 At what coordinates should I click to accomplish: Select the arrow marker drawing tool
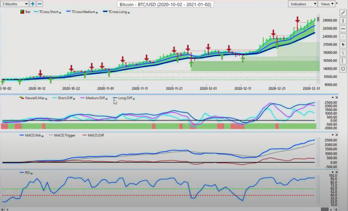(x=343, y=45)
